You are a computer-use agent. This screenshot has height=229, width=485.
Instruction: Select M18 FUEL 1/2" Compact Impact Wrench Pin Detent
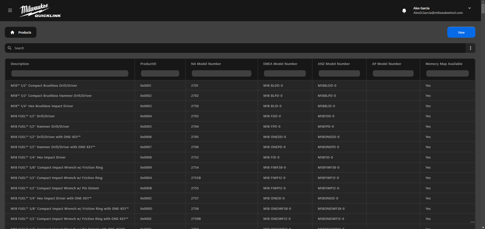[55, 188]
